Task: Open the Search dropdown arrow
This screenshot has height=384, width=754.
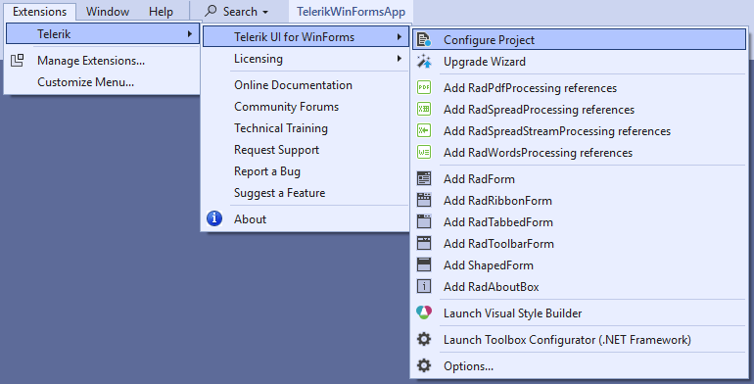Action: click(x=265, y=13)
